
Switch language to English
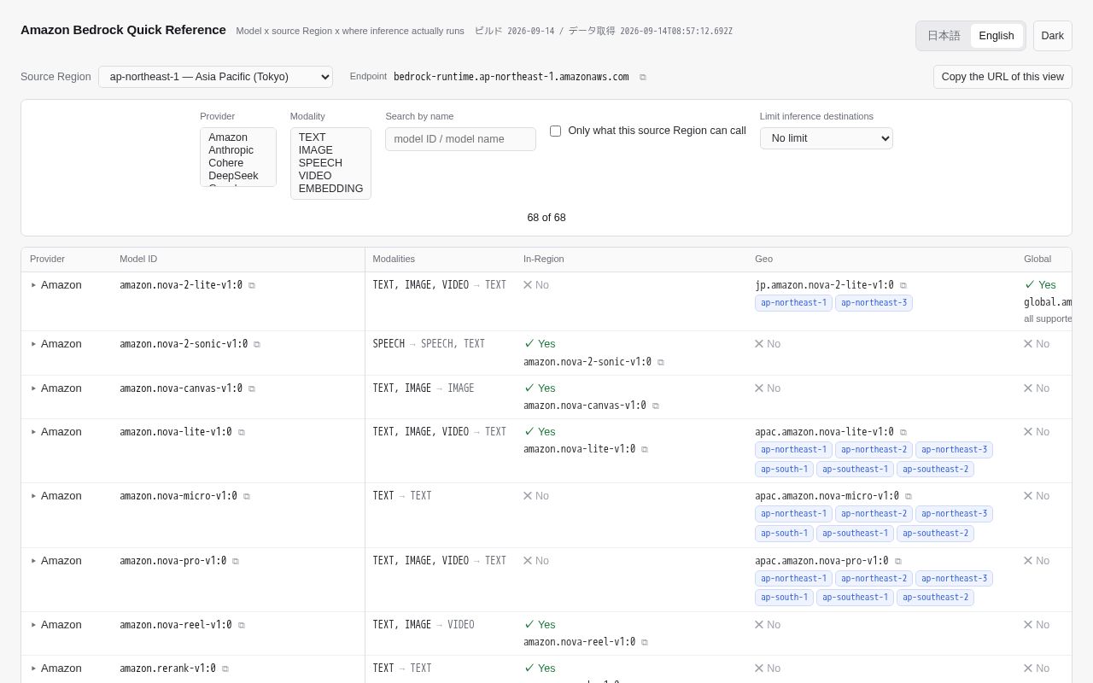pyautogui.click(x=997, y=36)
